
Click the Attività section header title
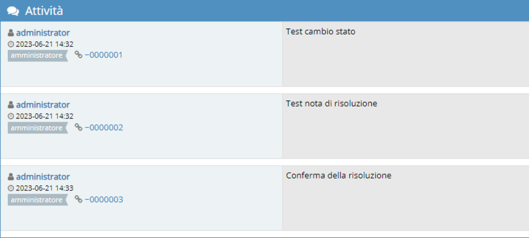(43, 11)
